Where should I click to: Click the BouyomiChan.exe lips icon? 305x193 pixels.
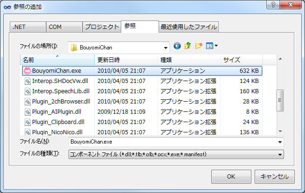pos(28,71)
